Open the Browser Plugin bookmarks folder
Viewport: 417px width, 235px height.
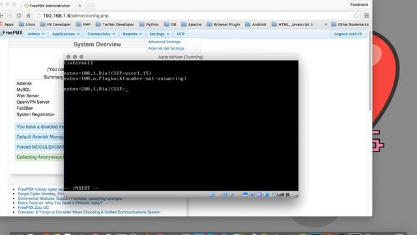pos(223,25)
